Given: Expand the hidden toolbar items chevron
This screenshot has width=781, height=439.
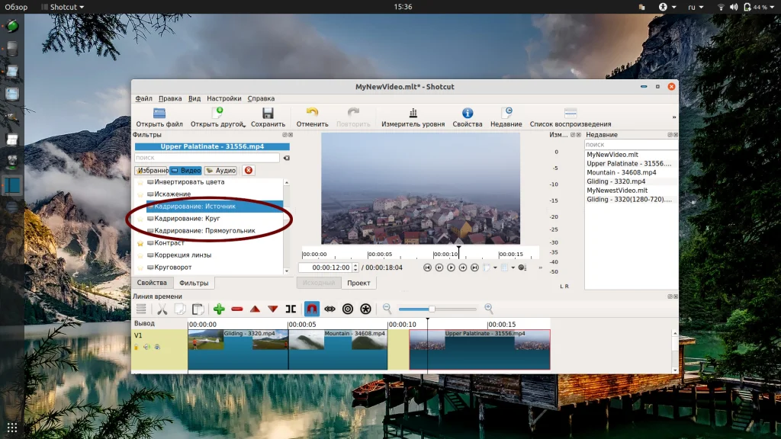Looking at the screenshot, I should (x=673, y=117).
